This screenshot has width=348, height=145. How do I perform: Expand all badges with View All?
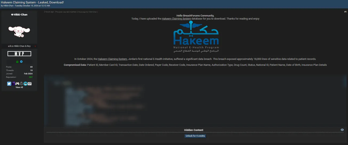(x=19, y=87)
